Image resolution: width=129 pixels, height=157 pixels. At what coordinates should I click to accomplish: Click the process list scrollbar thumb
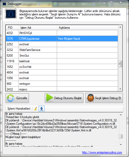[x=120, y=64]
